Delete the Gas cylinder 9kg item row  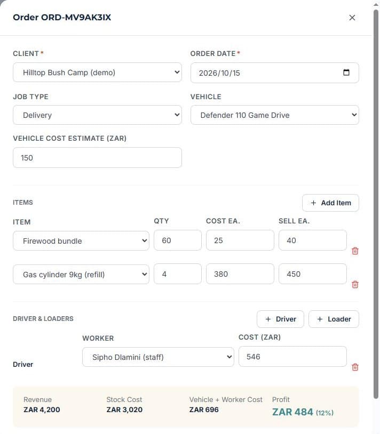coord(355,284)
